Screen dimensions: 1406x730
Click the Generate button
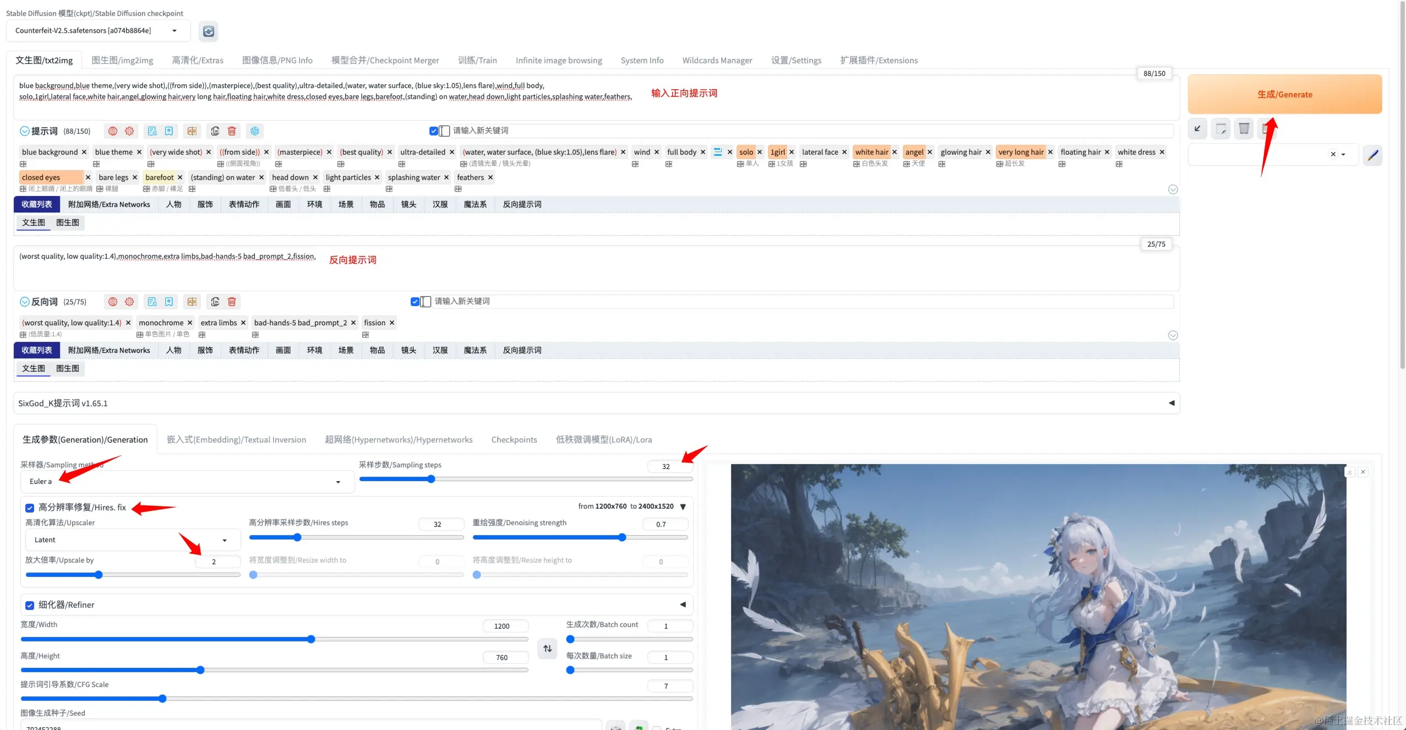pyautogui.click(x=1284, y=94)
